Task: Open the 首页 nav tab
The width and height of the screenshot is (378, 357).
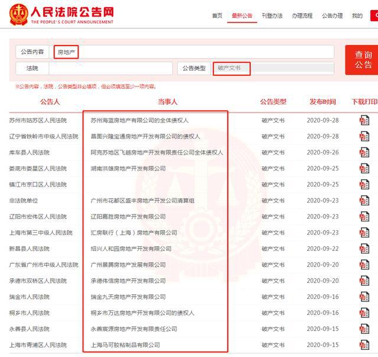Action: [x=217, y=16]
